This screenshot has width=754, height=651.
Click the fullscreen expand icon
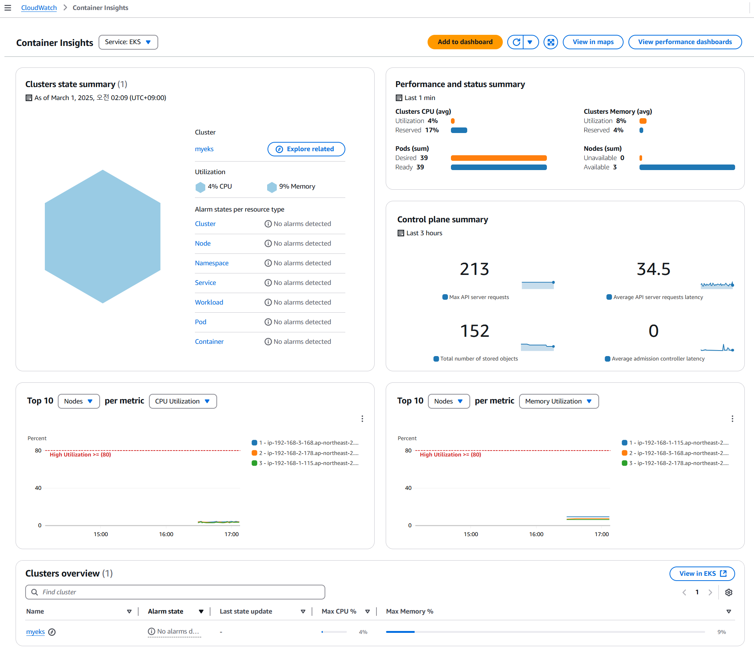551,42
